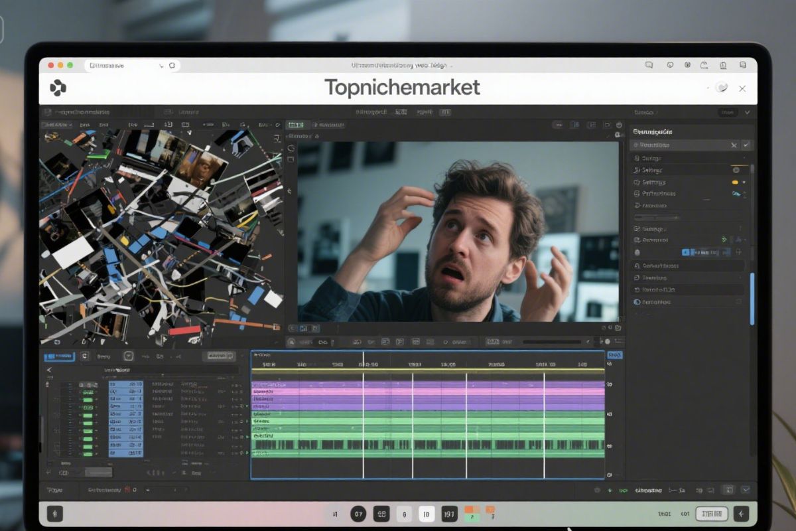Screen dimensions: 796x531
Task: Open the dropdown arrow beside the yellow pill
Action: pos(744,182)
